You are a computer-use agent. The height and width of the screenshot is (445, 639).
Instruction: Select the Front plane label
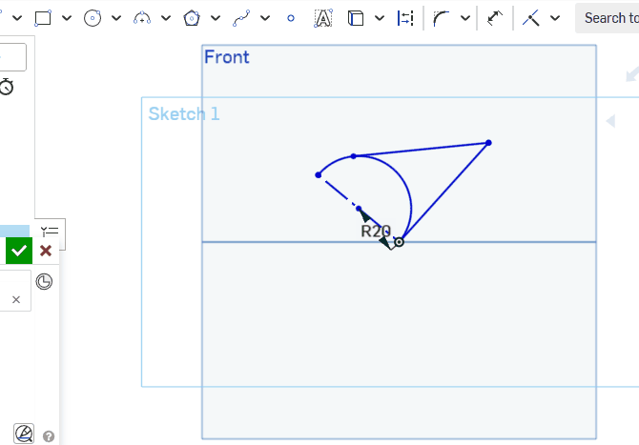[227, 57]
